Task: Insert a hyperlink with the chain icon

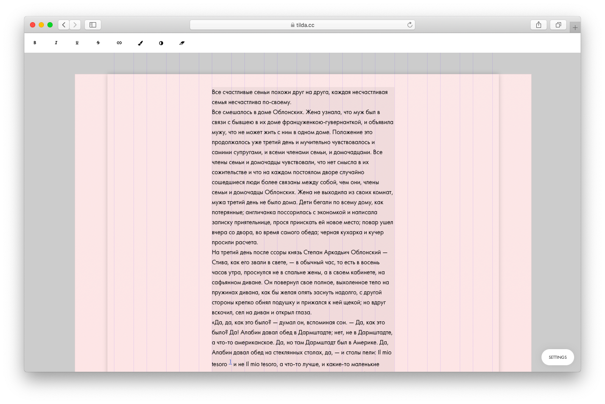Action: (119, 43)
